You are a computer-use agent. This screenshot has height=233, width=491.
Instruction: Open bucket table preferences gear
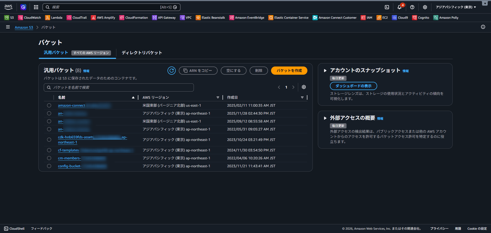[304, 87]
